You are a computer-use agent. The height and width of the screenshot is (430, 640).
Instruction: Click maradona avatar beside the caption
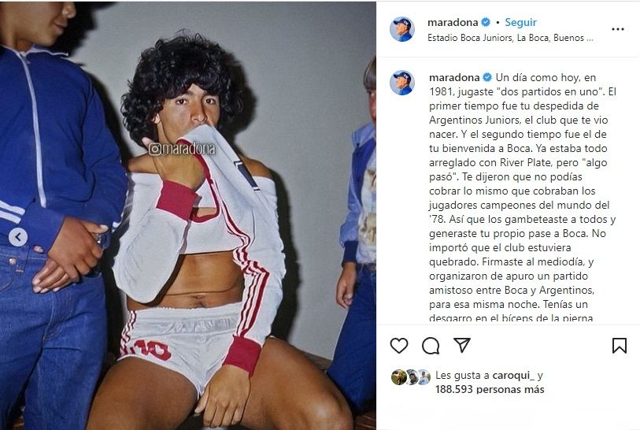[x=402, y=83]
